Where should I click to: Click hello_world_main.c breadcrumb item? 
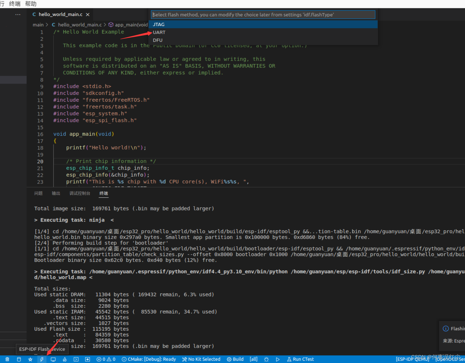click(77, 25)
